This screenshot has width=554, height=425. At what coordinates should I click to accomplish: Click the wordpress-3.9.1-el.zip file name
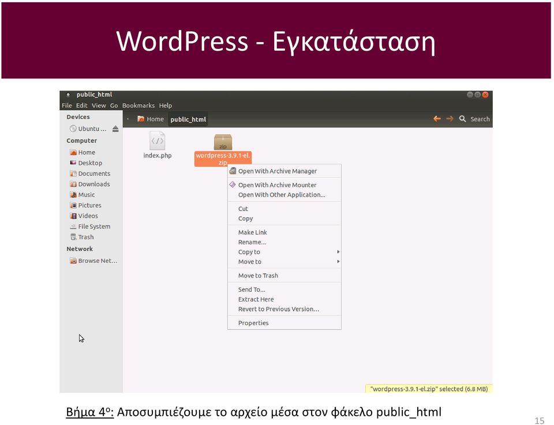pyautogui.click(x=223, y=159)
